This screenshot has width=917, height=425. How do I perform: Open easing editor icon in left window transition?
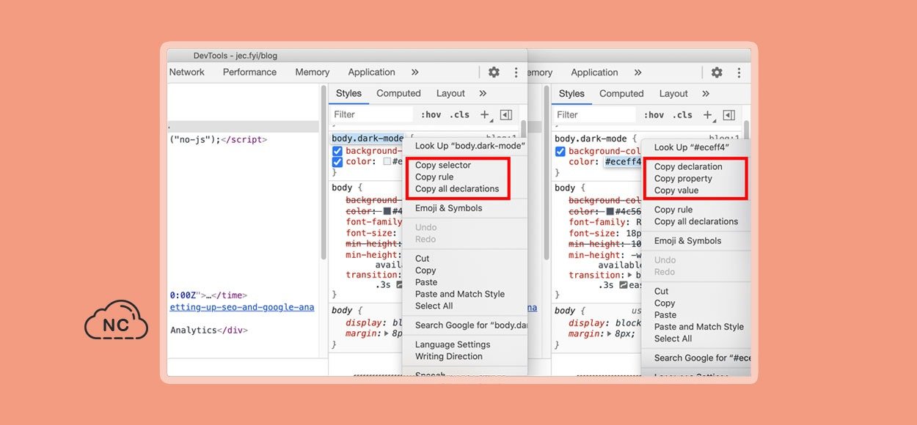point(400,285)
